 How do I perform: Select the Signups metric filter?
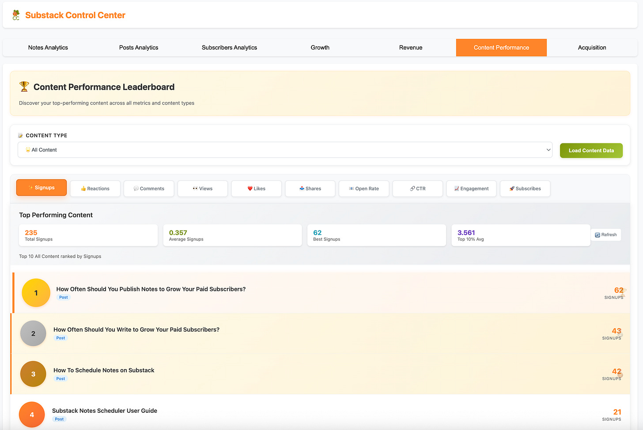point(42,188)
